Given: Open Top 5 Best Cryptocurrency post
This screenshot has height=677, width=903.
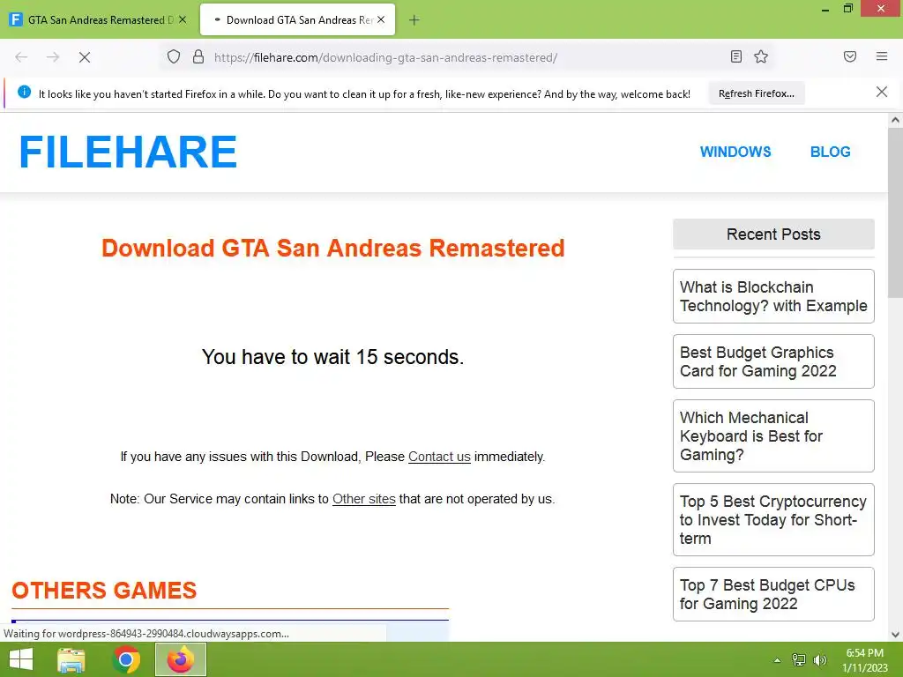Looking at the screenshot, I should pos(773,520).
